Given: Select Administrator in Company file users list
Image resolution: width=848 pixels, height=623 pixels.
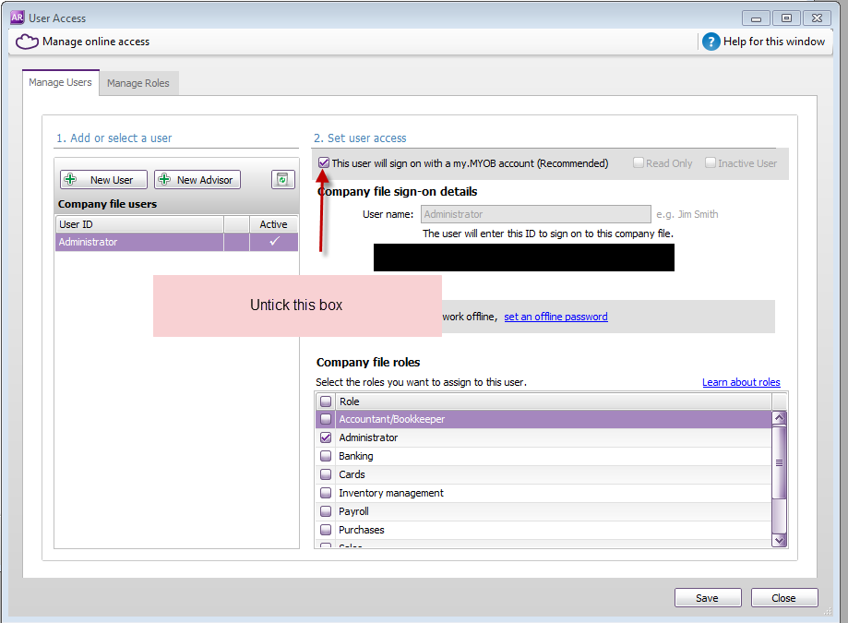Looking at the screenshot, I should 177,242.
